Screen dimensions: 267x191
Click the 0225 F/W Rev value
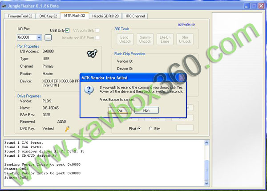point(46,115)
